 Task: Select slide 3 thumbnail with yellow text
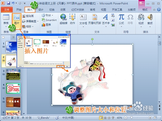(x=13, y=75)
